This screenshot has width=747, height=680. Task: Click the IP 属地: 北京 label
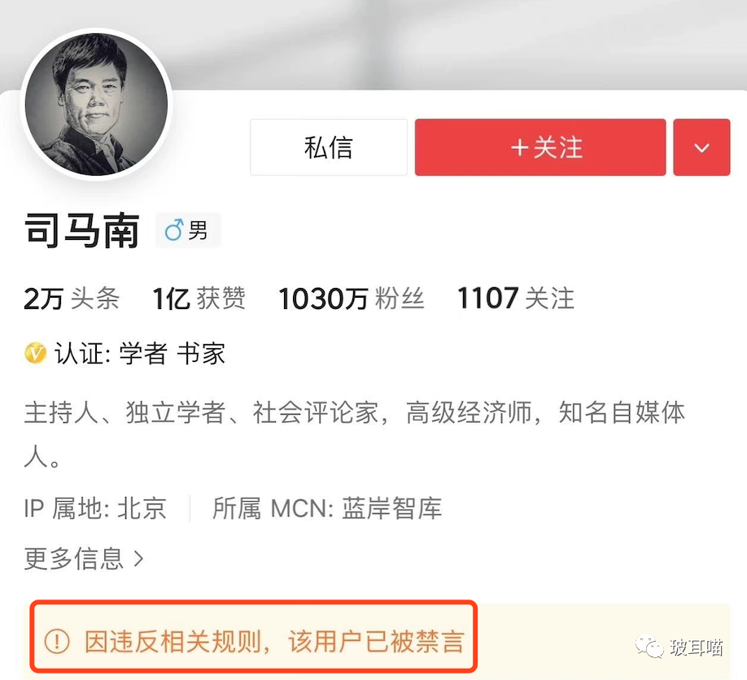tap(95, 508)
